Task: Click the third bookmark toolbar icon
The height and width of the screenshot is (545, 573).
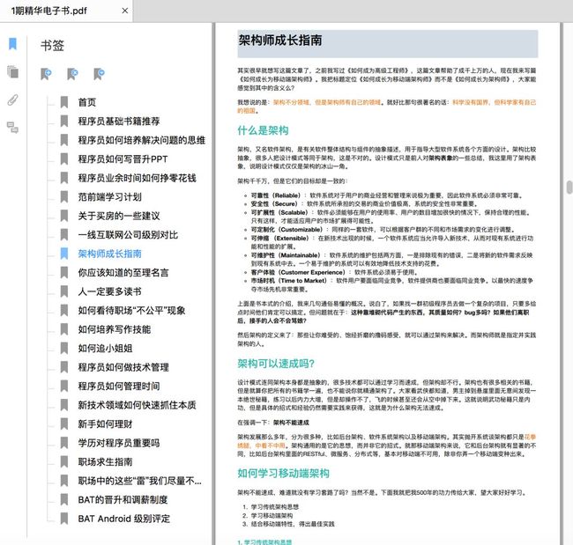Action: (x=99, y=74)
